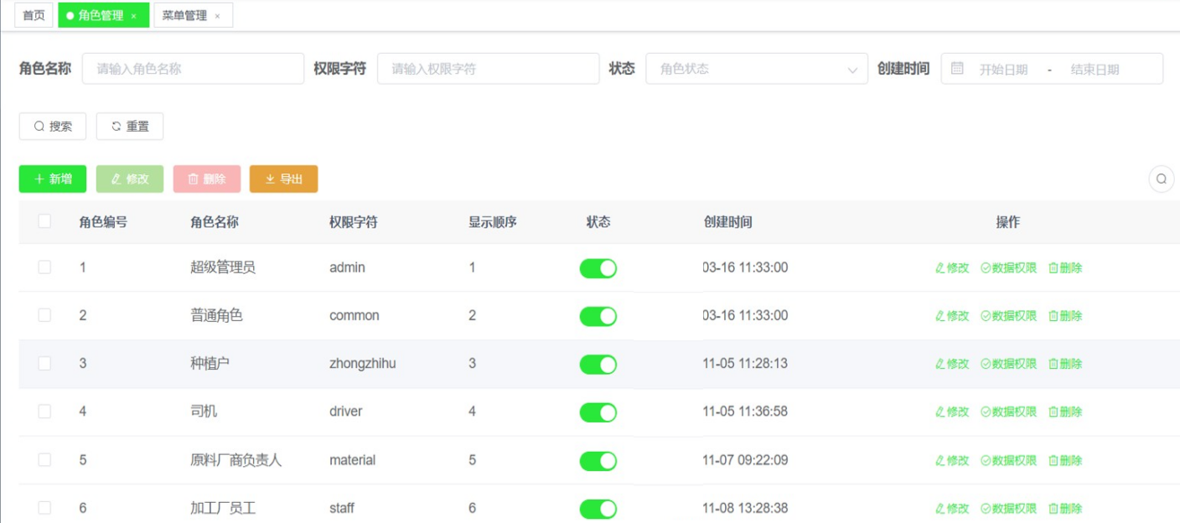
Task: Click the 角色名称 input field
Action: click(193, 69)
